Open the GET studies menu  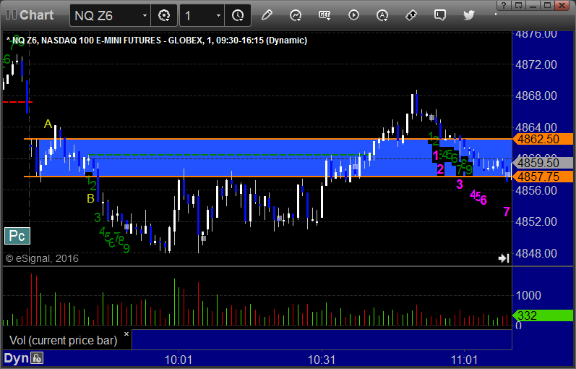pyautogui.click(x=324, y=15)
